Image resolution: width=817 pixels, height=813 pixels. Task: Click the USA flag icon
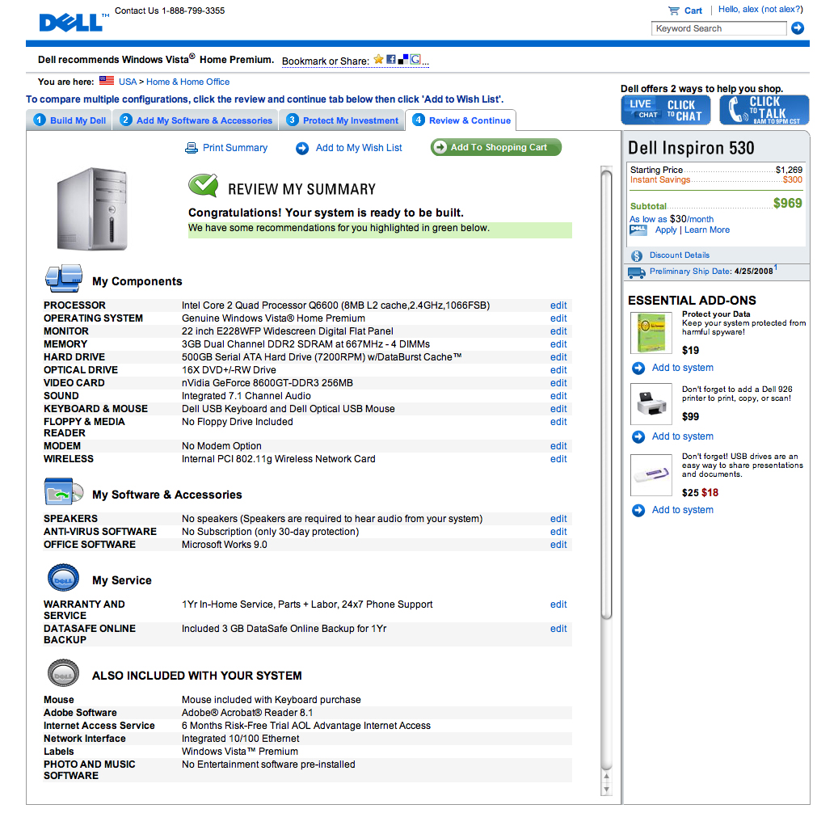point(107,81)
